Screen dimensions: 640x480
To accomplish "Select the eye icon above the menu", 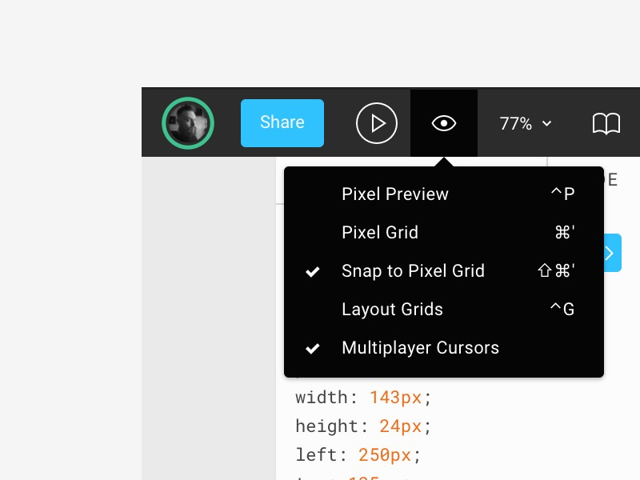I will coord(444,123).
